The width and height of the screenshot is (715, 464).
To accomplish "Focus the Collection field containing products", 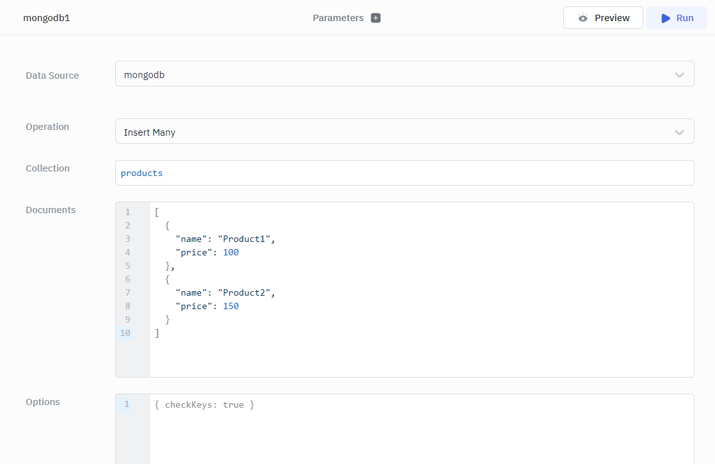I will click(403, 173).
